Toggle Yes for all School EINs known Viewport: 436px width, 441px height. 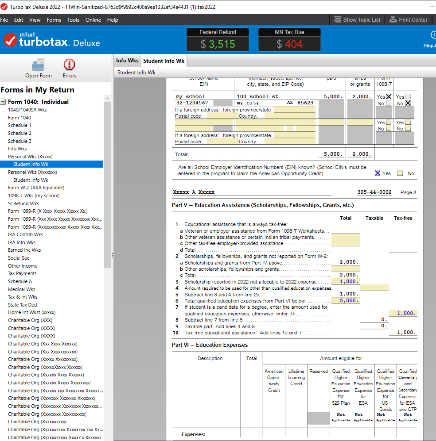click(x=378, y=173)
